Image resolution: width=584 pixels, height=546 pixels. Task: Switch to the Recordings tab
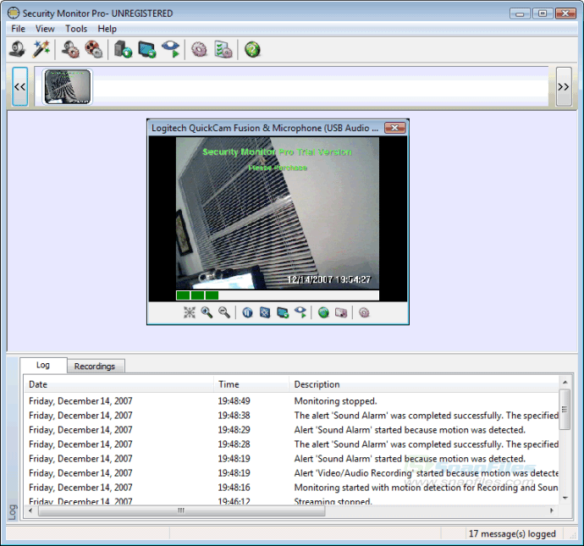[95, 366]
